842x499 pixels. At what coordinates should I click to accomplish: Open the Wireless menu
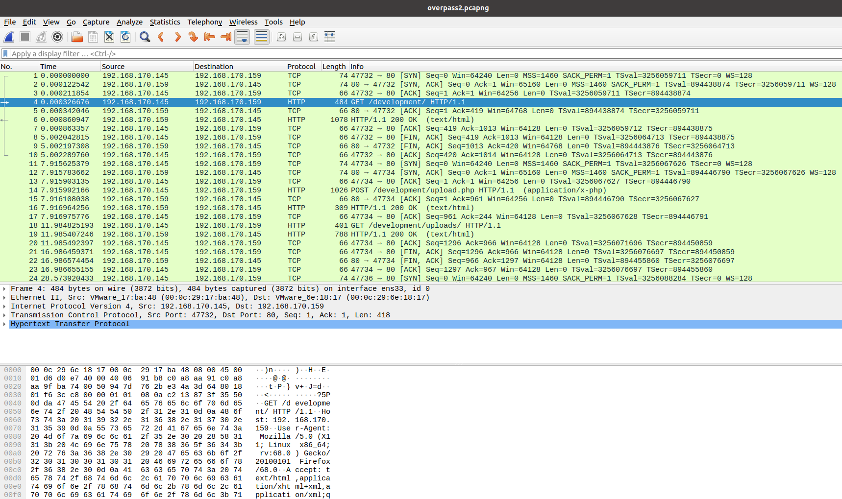[x=243, y=22]
